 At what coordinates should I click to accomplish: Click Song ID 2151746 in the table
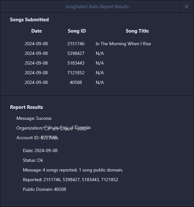76,44
